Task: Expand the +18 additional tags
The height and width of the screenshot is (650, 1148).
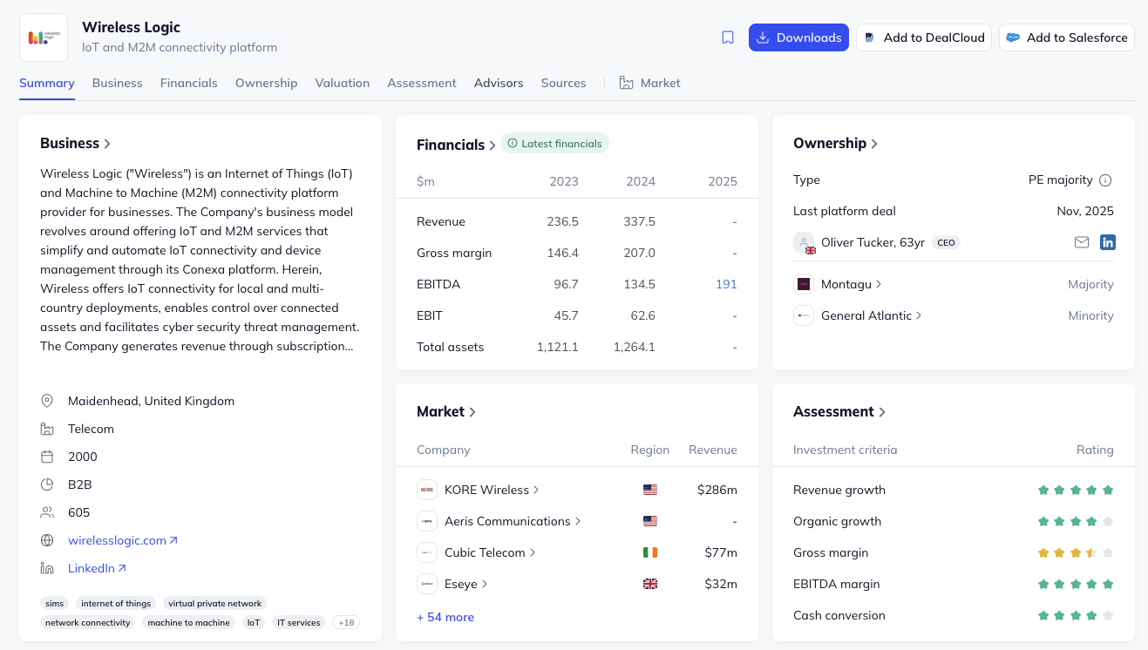Action: 346,622
